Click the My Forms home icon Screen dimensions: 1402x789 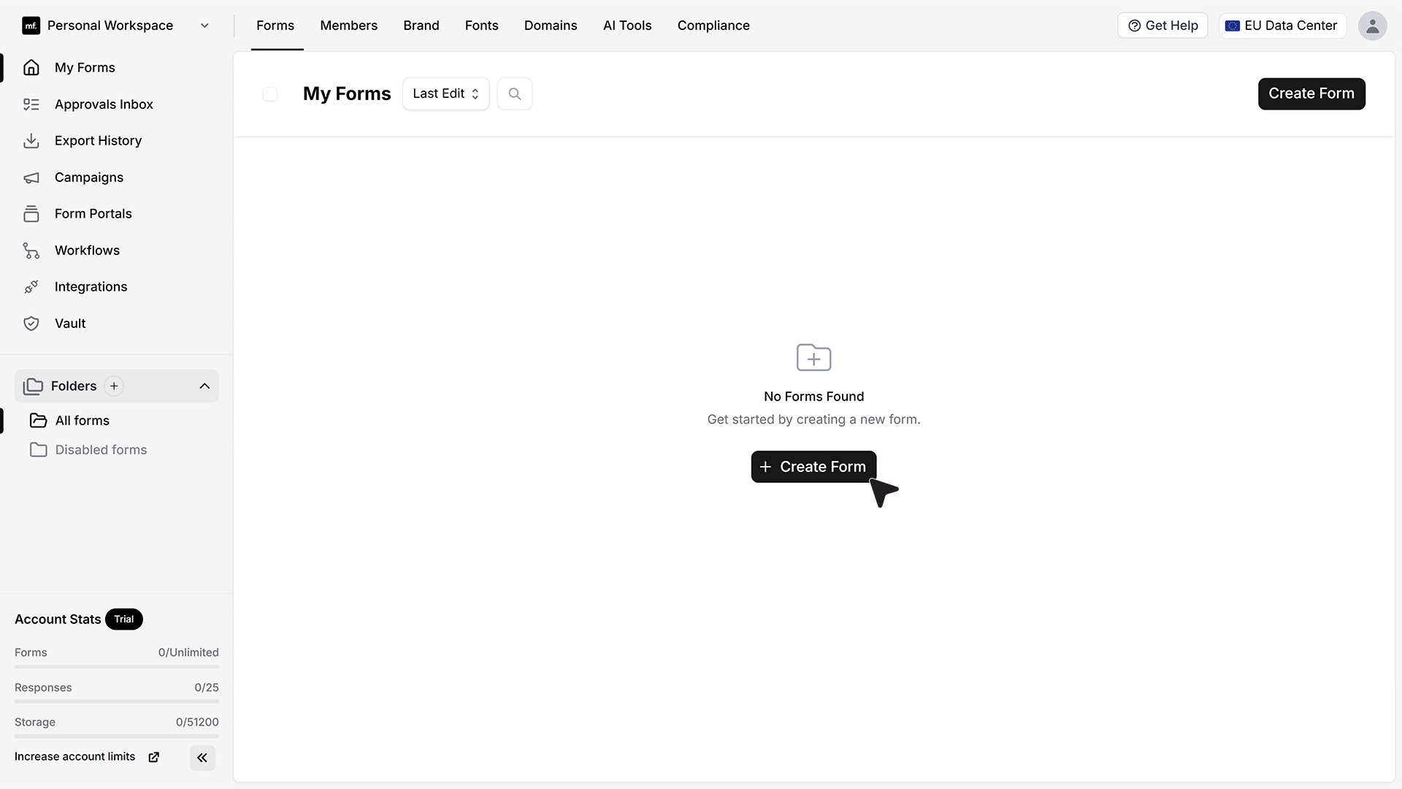[31, 67]
